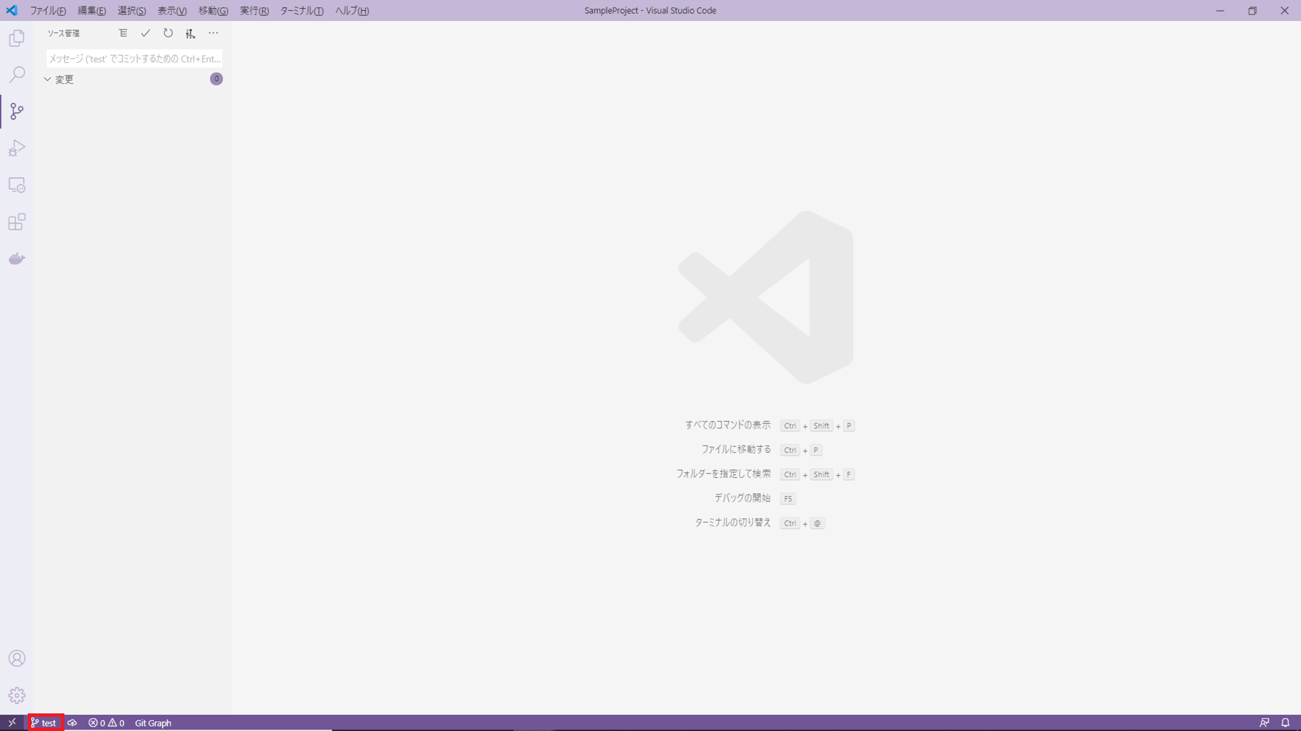
Task: Click the デバッグの開始 hint text
Action: coord(743,498)
